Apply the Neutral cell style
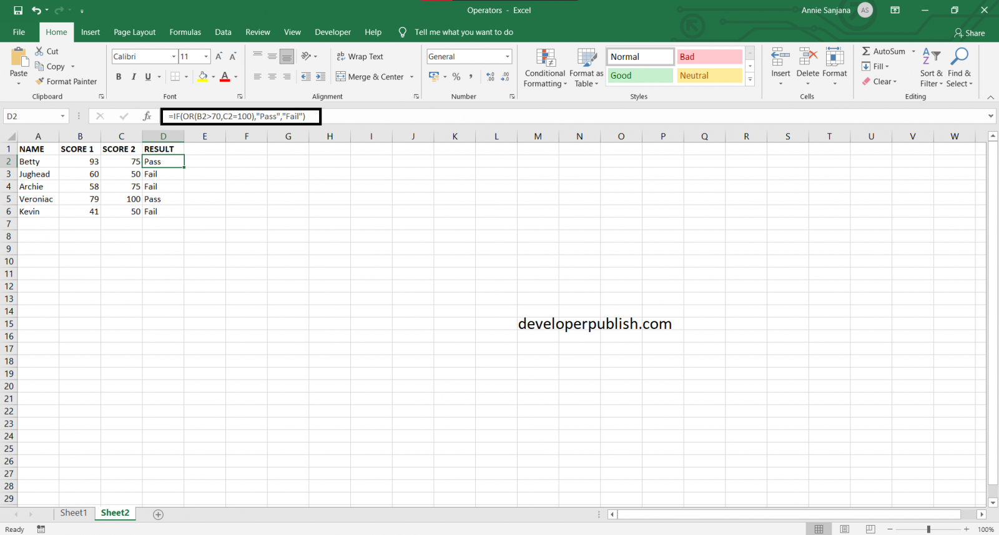Viewport: 999px width, 535px height. point(710,76)
